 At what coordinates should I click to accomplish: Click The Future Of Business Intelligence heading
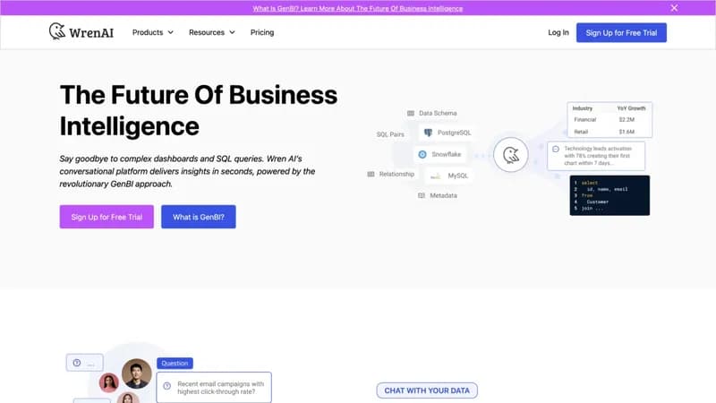(x=199, y=110)
